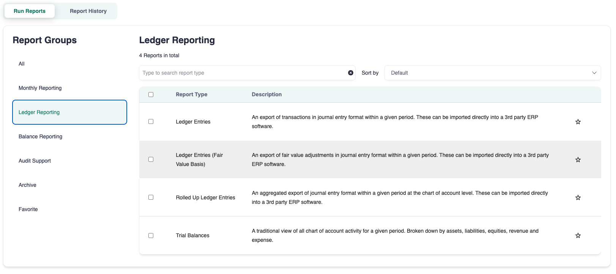Expand sort options using the chevron arrow
616x274 pixels.
click(594, 73)
